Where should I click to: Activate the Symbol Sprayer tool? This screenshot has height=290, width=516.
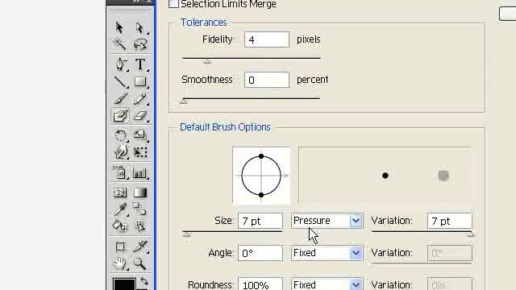click(120, 172)
